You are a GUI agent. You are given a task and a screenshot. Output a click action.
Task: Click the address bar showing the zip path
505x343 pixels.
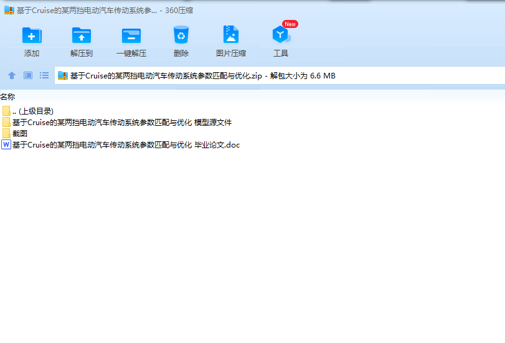280,76
